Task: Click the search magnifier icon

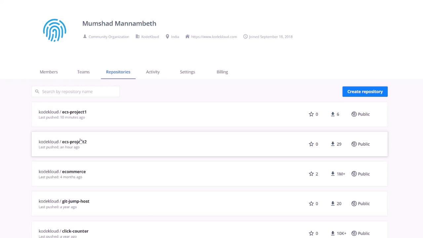Action: coord(37,92)
